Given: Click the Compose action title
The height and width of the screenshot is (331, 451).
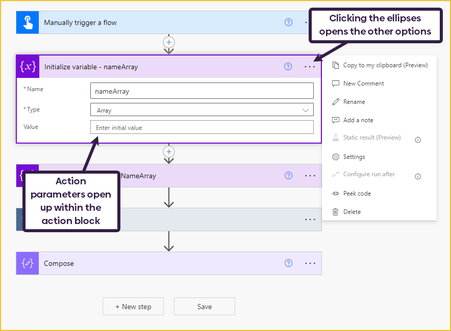Looking at the screenshot, I should pyautogui.click(x=59, y=264).
